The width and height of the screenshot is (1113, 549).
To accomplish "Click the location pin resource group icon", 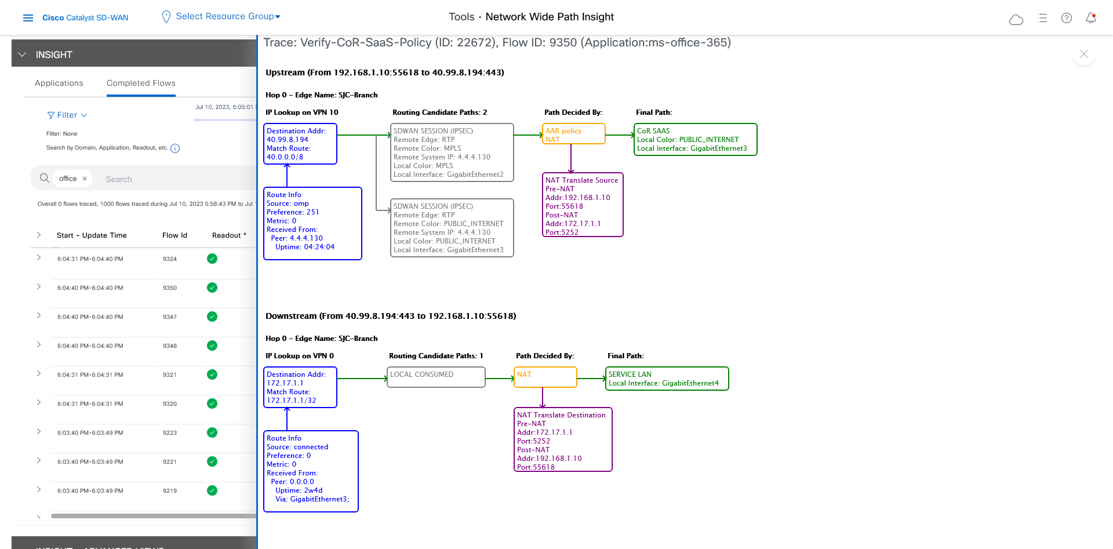I will click(x=166, y=17).
